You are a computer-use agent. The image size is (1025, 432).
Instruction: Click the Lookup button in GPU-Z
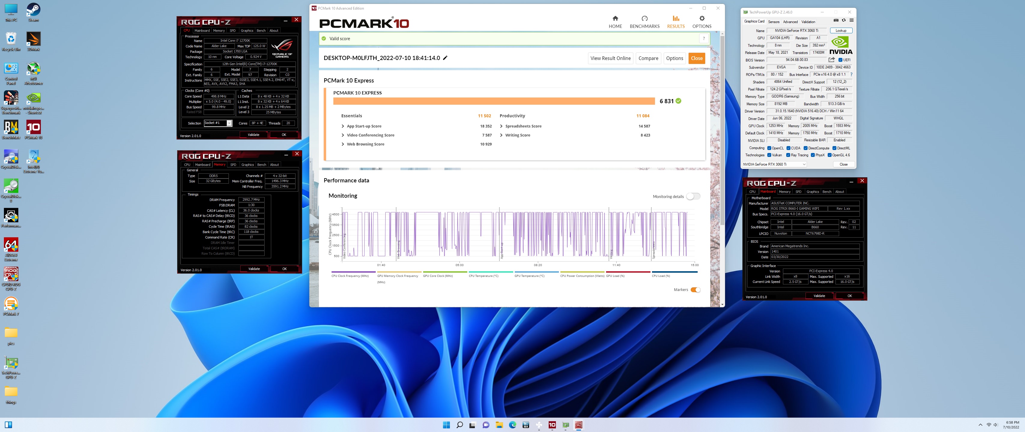[x=840, y=31]
